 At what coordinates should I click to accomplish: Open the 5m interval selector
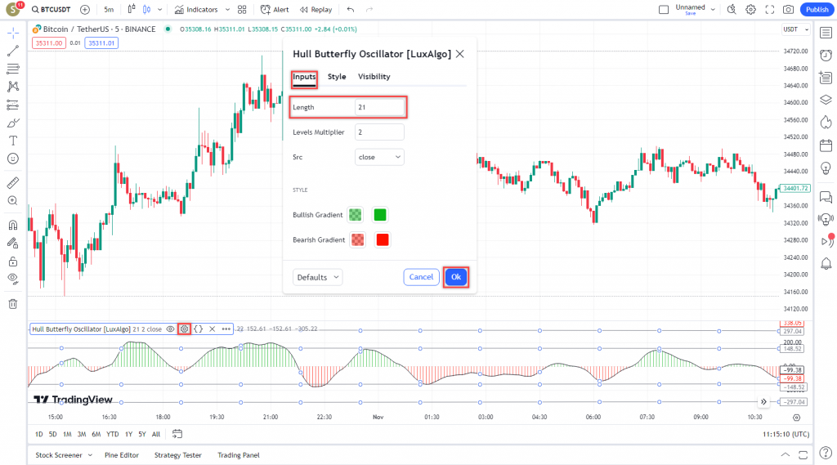[109, 10]
